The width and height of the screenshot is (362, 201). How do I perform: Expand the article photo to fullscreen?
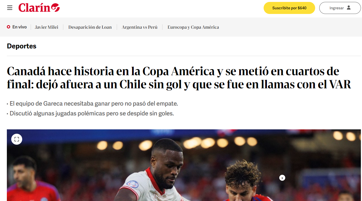tap(17, 139)
